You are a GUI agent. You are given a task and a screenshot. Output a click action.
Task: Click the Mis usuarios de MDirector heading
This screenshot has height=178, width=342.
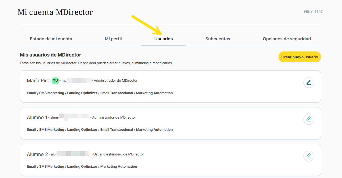[x=50, y=55]
